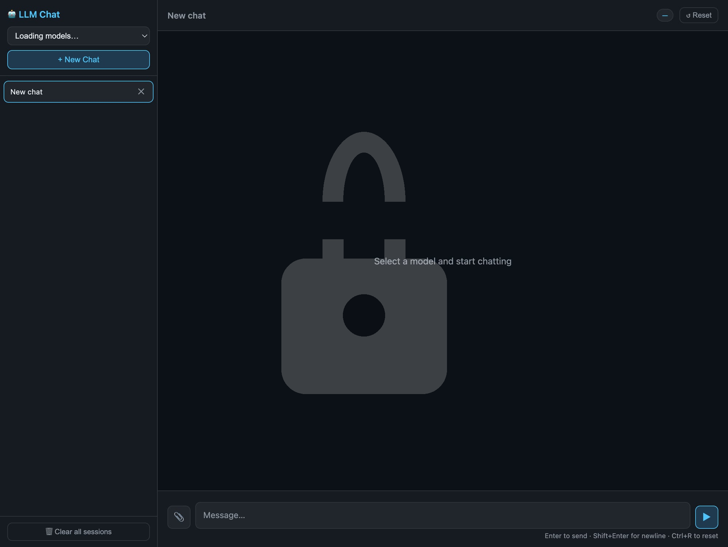Viewport: 728px width, 547px height.
Task: Click the trash can icon in sidebar footer
Action: click(49, 531)
